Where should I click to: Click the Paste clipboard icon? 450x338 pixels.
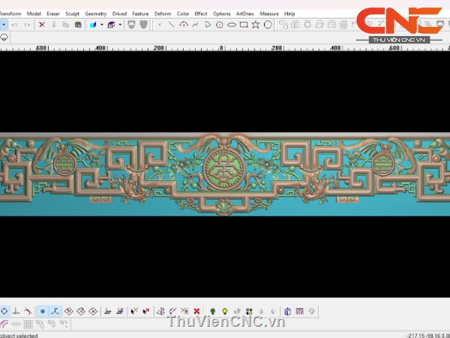click(x=78, y=25)
